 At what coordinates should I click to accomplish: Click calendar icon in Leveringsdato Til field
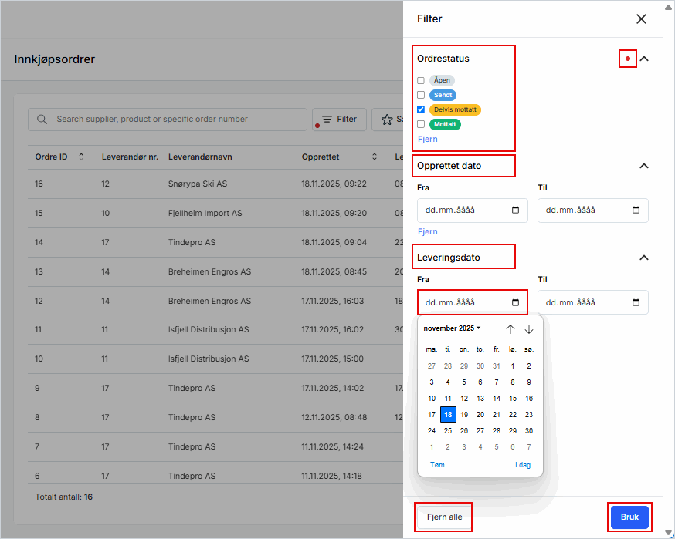[636, 302]
